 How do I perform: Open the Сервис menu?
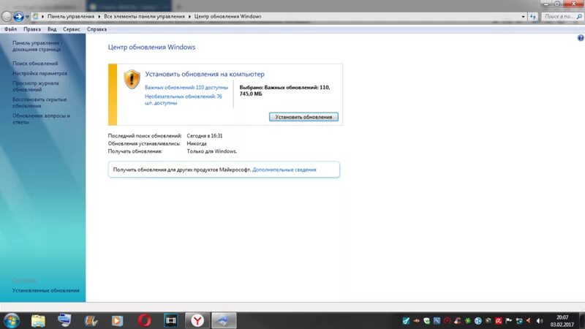pos(71,29)
